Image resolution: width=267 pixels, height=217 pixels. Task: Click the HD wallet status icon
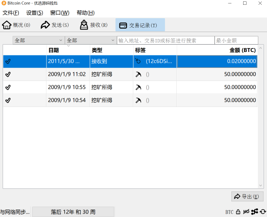coord(246,212)
